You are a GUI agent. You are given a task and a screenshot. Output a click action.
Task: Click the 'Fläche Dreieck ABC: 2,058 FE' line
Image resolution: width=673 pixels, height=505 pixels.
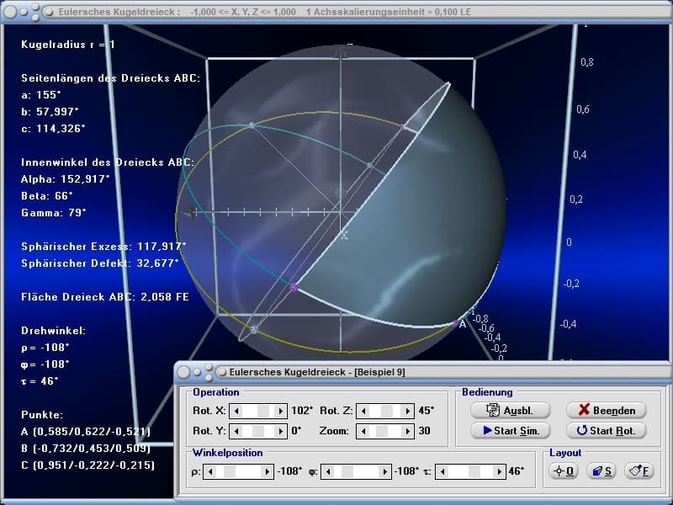(105, 297)
